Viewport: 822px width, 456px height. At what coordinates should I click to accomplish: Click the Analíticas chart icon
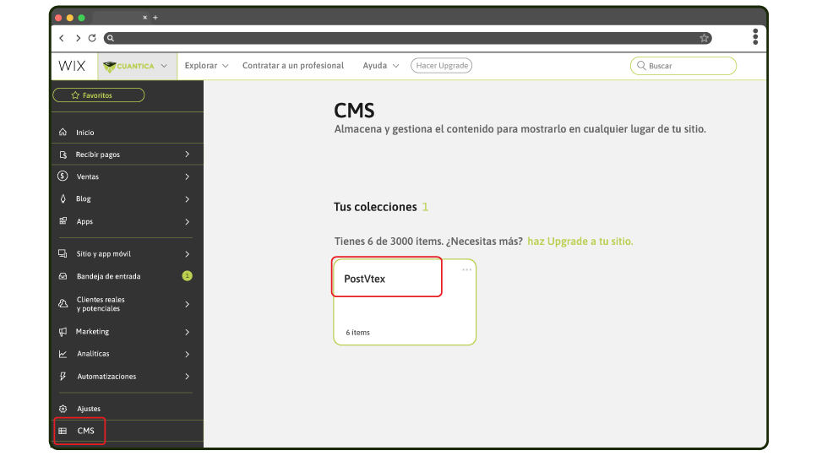point(63,354)
